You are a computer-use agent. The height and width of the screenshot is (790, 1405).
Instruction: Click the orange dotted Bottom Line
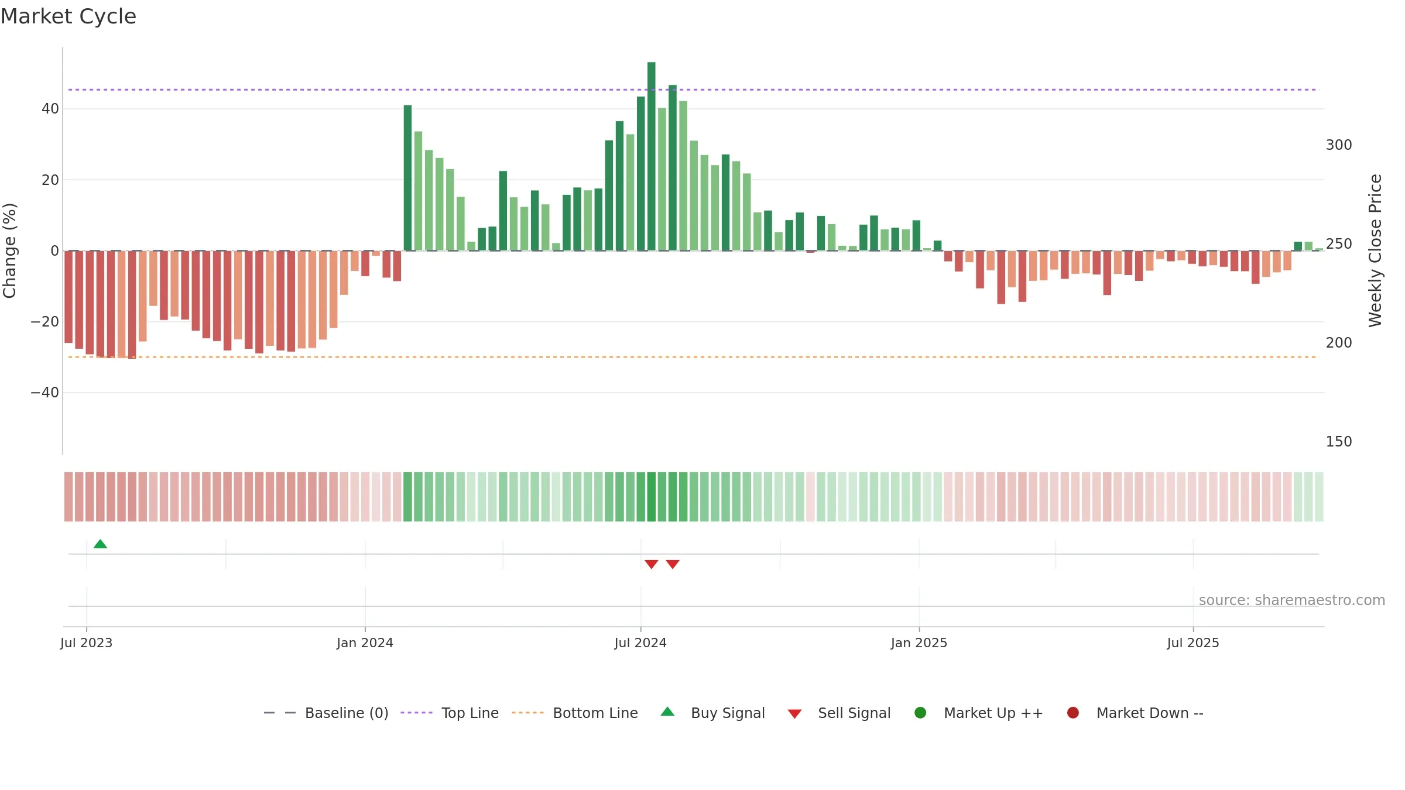pos(693,357)
